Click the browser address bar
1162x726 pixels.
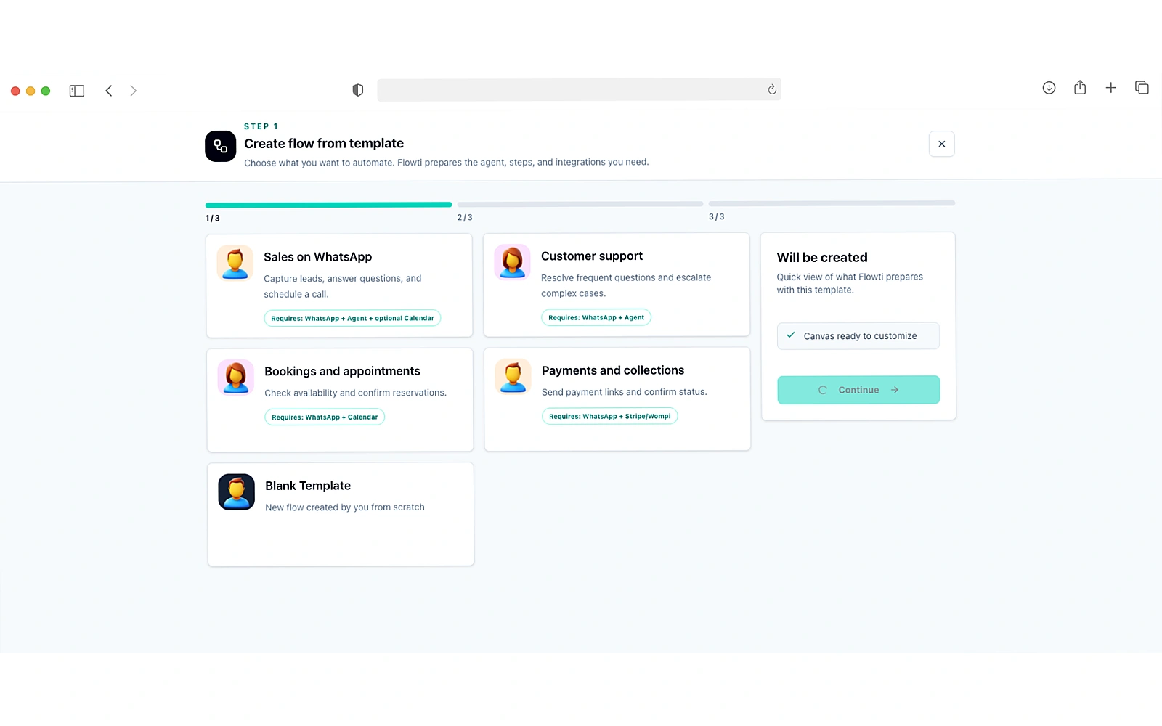[x=579, y=89]
